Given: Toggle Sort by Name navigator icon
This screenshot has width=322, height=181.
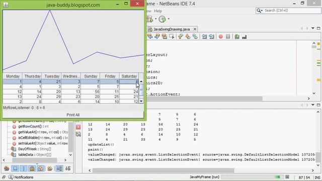Looking at the screenshot, I should (x=59, y=168).
